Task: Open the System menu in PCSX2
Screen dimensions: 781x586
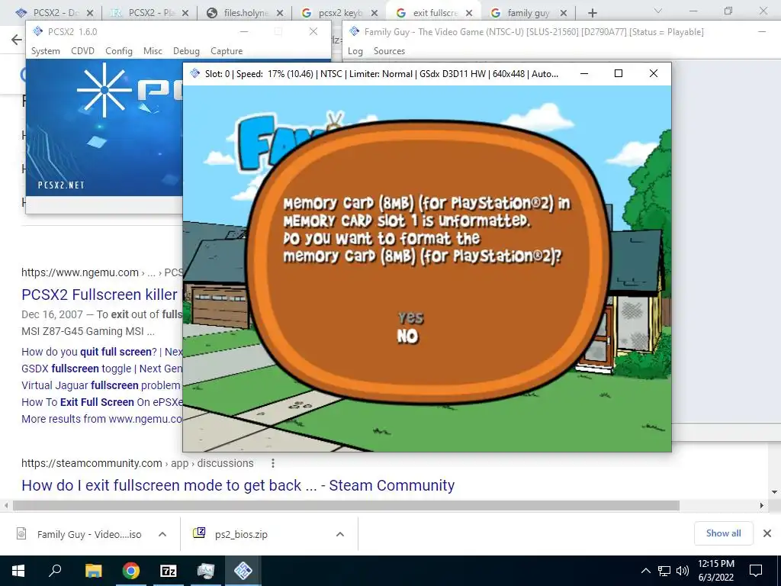Action: [x=45, y=51]
